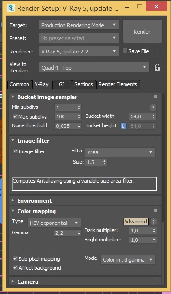Click the Camera rollout grip dots
The width and height of the screenshot is (171, 294).
tap(155, 281)
